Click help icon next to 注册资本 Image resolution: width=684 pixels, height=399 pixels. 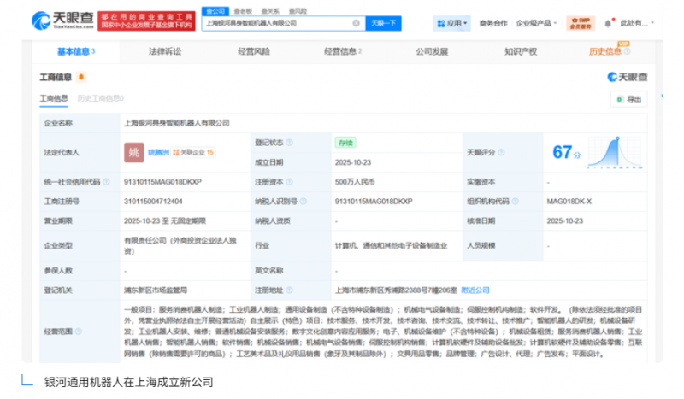(x=289, y=182)
